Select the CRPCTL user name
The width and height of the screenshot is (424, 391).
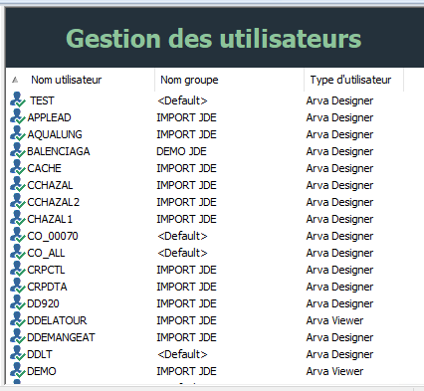click(46, 270)
